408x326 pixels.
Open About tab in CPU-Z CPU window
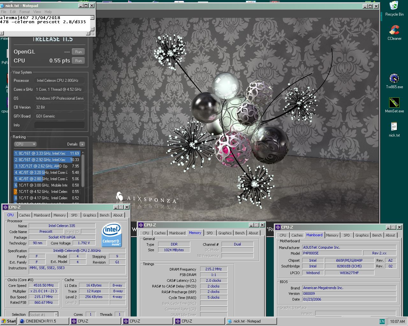118,215
